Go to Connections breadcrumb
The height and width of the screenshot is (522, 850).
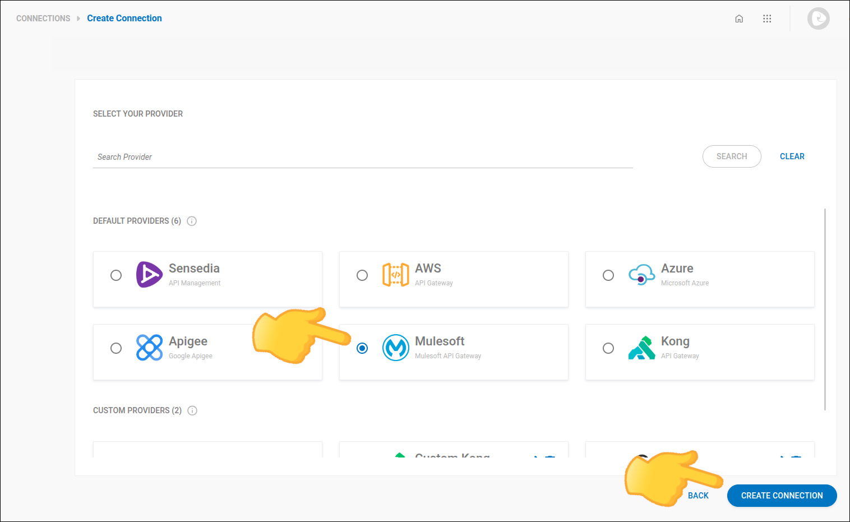pyautogui.click(x=43, y=19)
